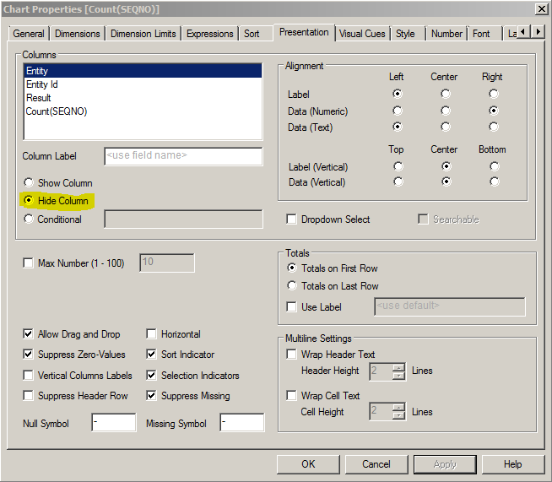Increase Header Height with the up spinner

click(398, 368)
